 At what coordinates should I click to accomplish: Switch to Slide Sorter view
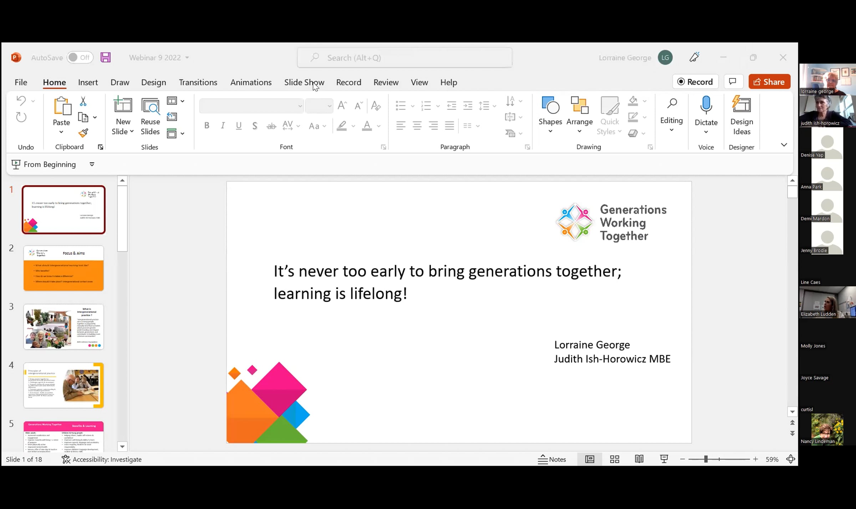click(x=615, y=459)
